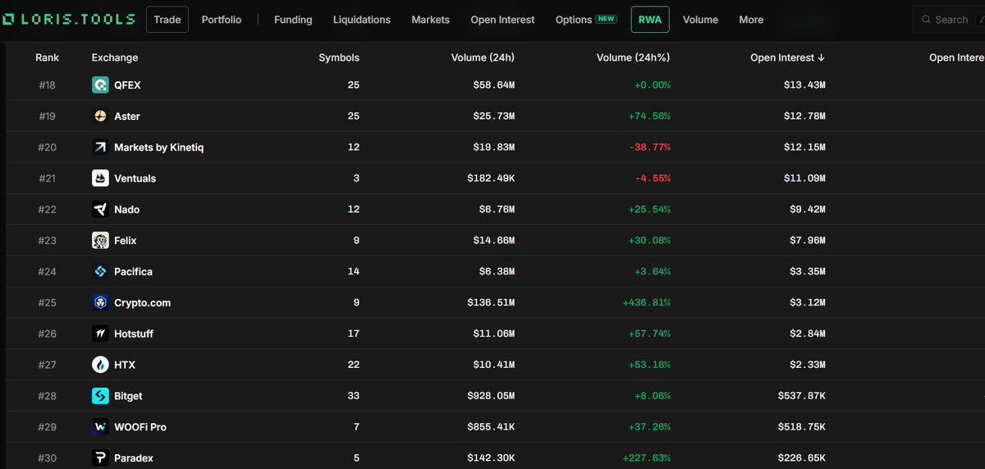
Task: Click the HTX flame logo icon
Action: click(x=100, y=365)
